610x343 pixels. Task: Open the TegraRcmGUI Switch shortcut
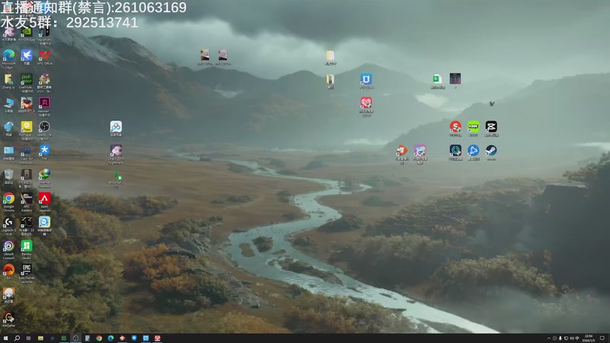tap(44, 35)
